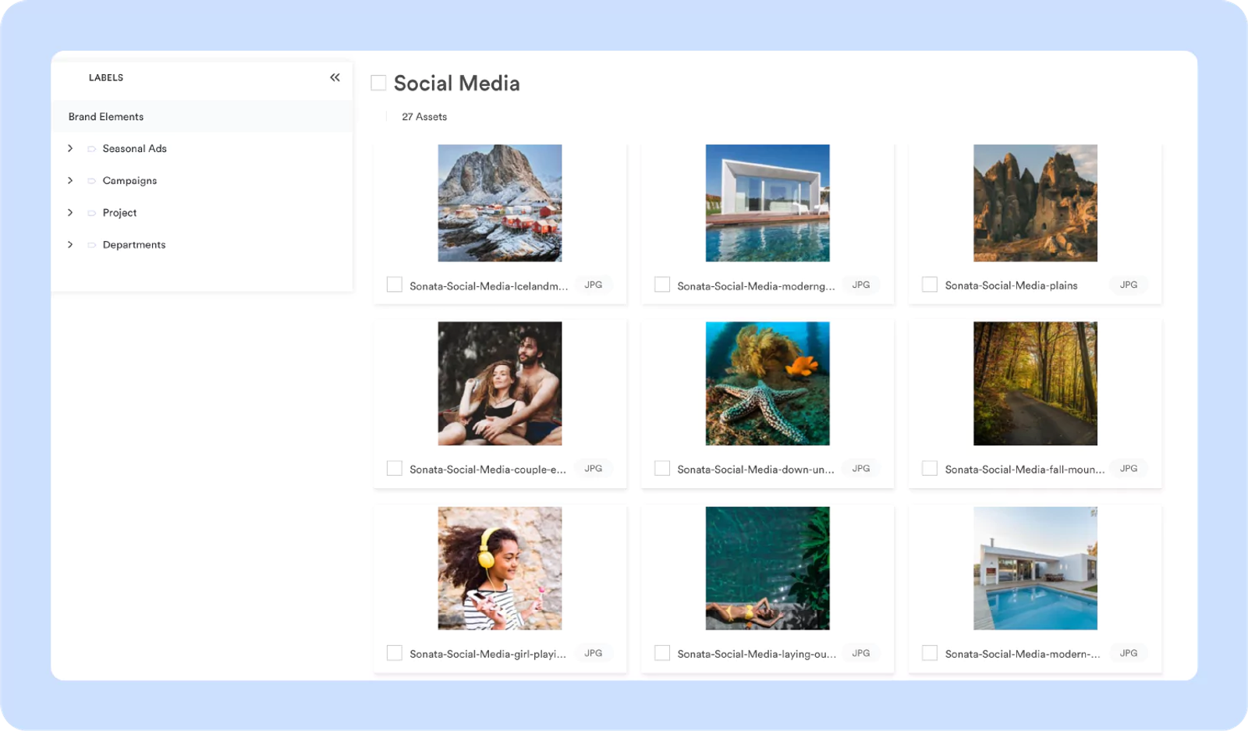Check the Sonata-Social-Media-fall-moun asset checkbox
1248x731 pixels.
tap(930, 468)
